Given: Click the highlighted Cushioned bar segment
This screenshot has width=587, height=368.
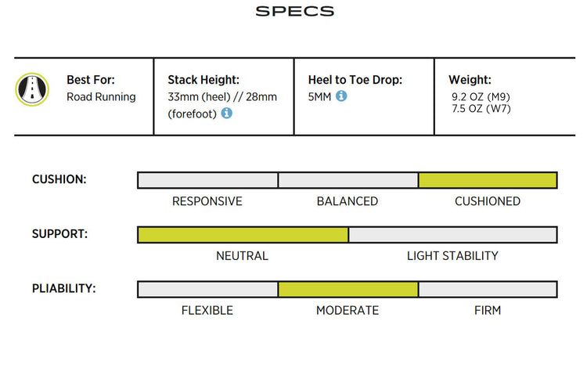Looking at the screenshot, I should pos(488,180).
